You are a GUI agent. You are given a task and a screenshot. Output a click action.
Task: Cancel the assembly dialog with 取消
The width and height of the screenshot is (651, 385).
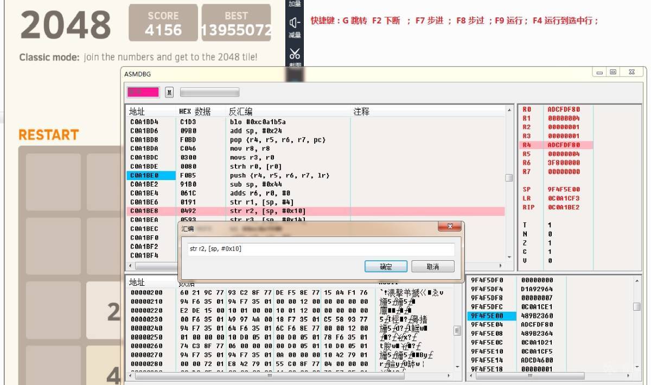pyautogui.click(x=433, y=266)
